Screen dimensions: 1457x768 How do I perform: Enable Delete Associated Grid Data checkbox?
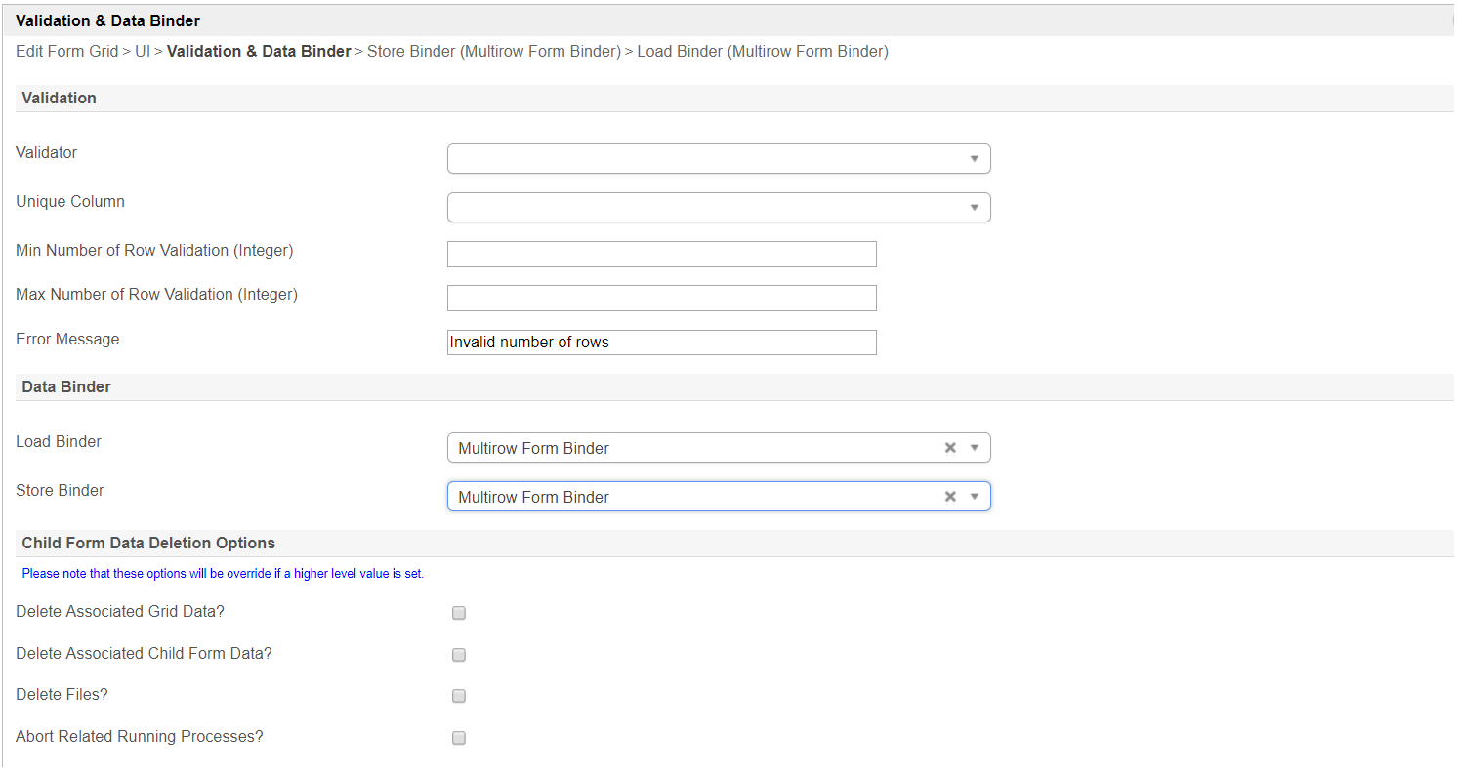point(459,613)
